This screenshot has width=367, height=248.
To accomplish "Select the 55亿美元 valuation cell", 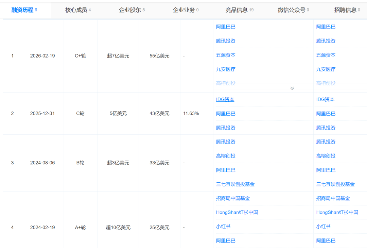I will point(159,56).
